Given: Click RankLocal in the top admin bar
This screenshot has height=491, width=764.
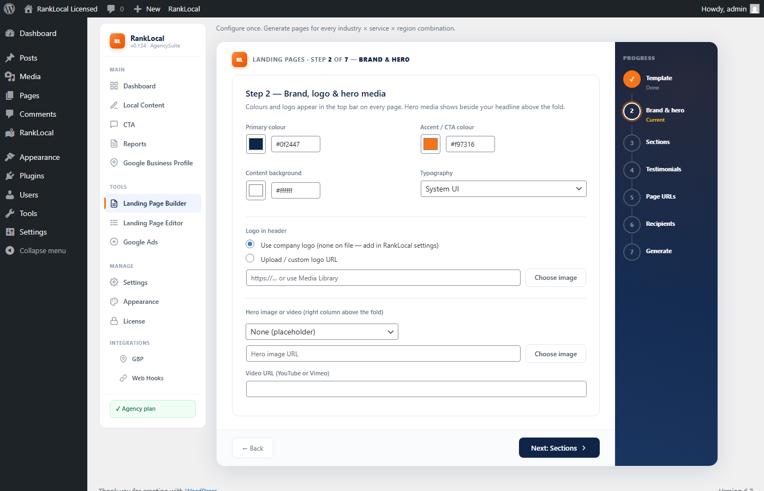Looking at the screenshot, I should pyautogui.click(x=184, y=9).
